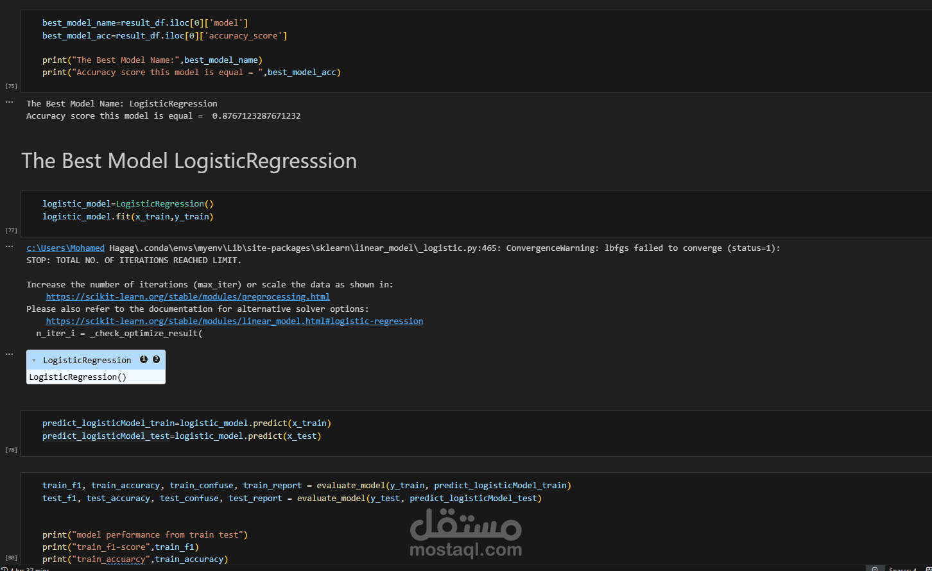Screen dimensions: 932x571
Task: Open output actions menu beside ConvergenceWarning output
Action: tap(9, 246)
